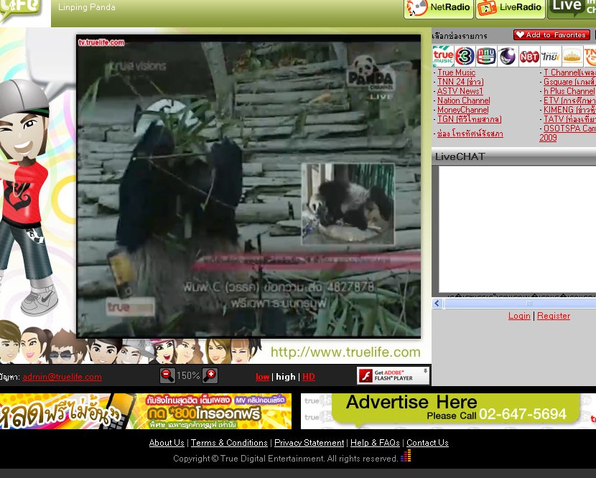Click the Advertise Here banner
Viewport: 596px width, 478px height.
(448, 411)
